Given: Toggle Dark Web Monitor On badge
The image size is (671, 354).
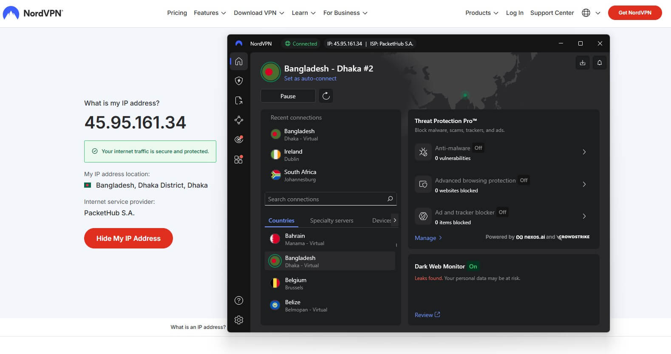Looking at the screenshot, I should (x=473, y=266).
